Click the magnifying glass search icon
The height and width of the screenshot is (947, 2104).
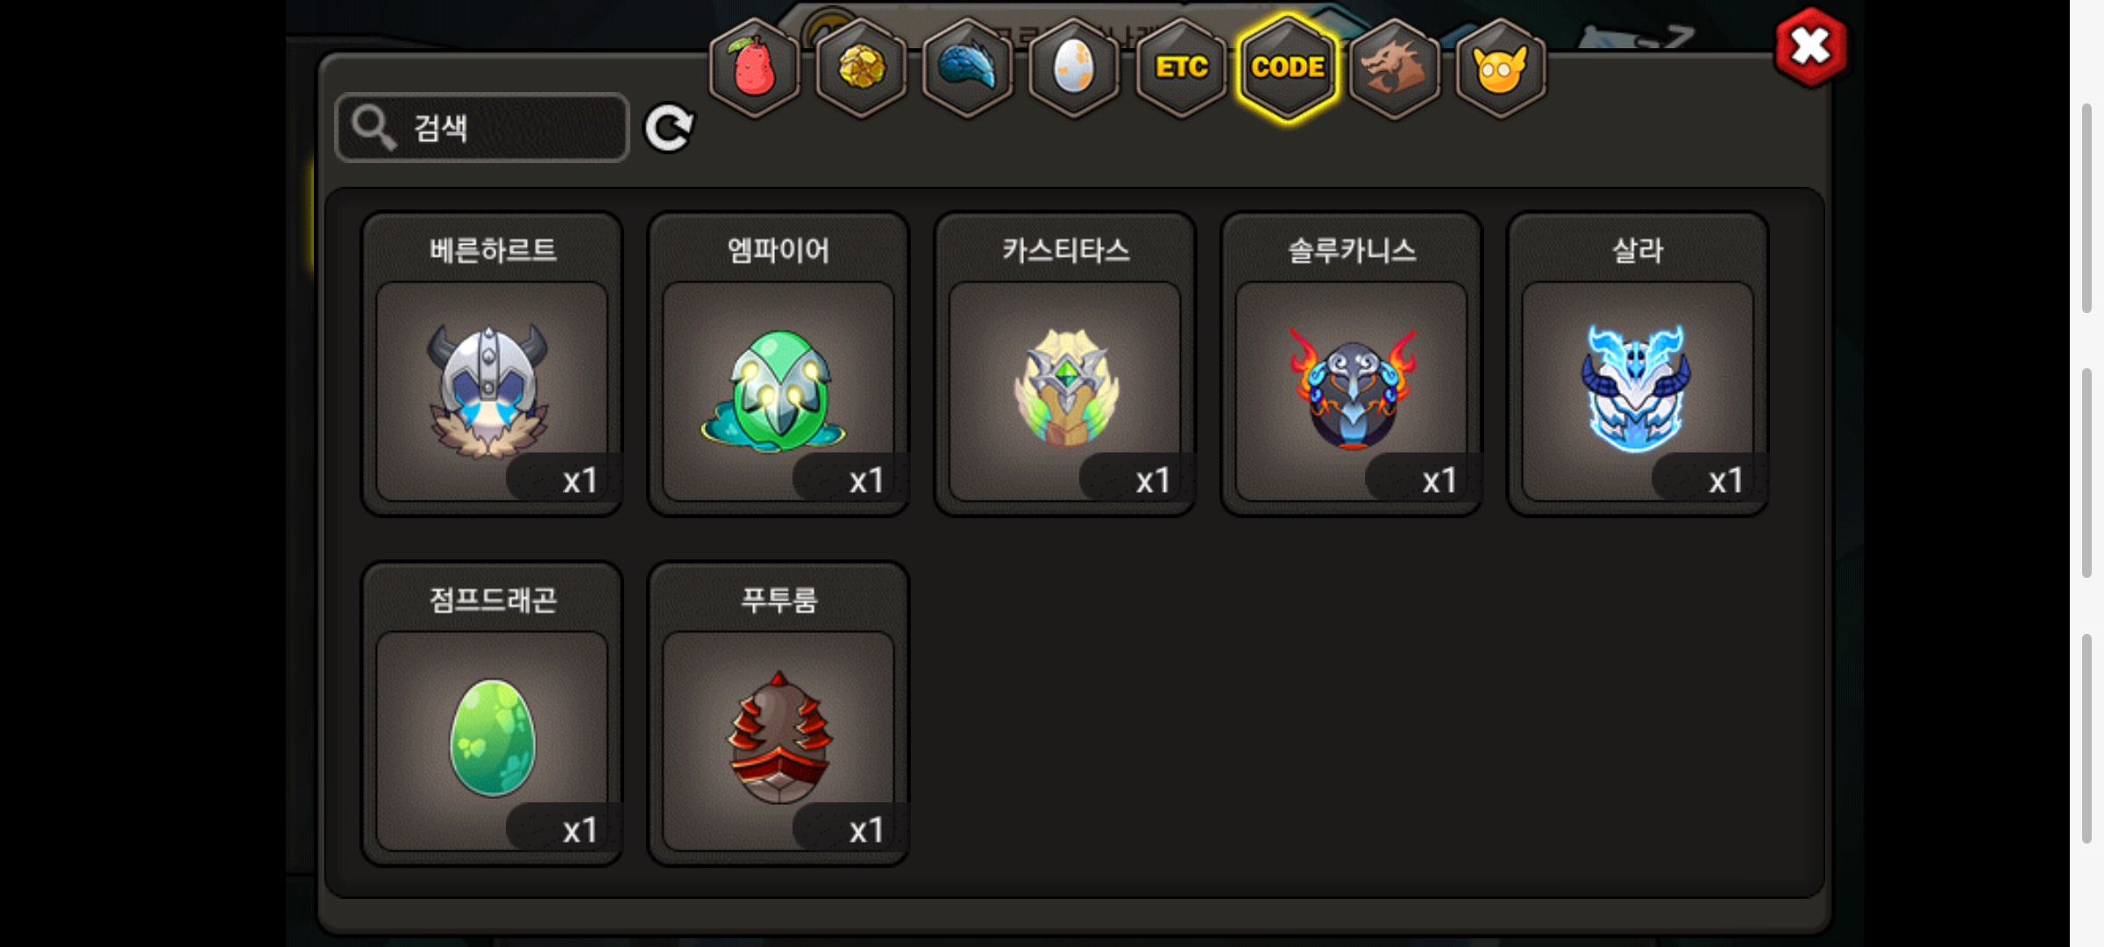373,128
